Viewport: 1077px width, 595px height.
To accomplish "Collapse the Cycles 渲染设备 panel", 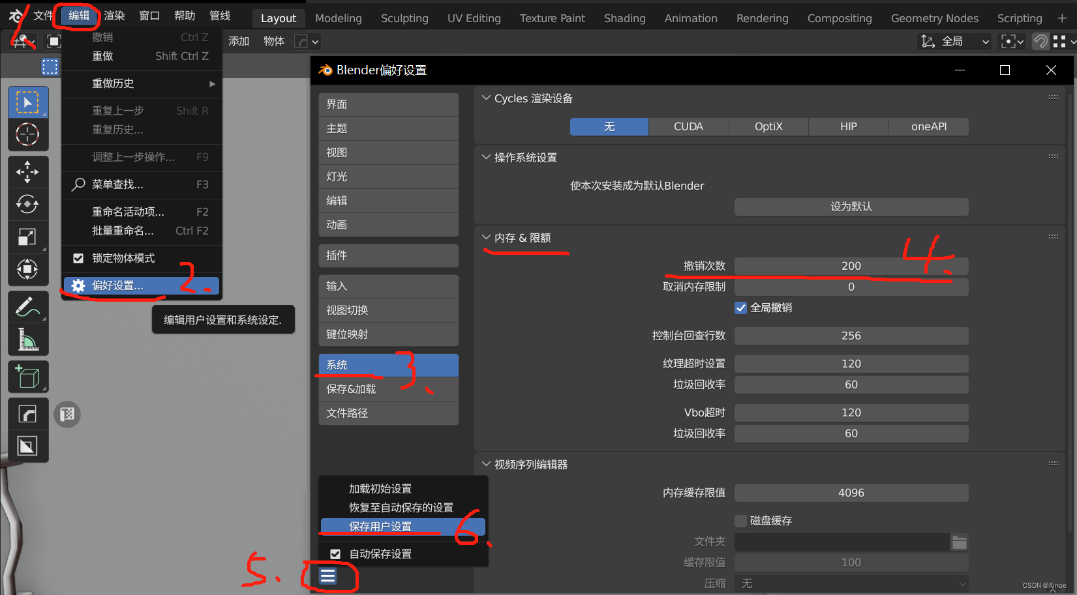I will pyautogui.click(x=486, y=98).
